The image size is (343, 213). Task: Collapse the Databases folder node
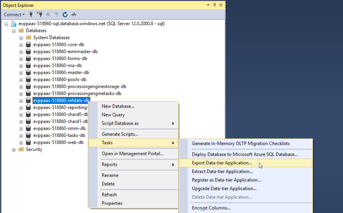pyautogui.click(x=14, y=31)
